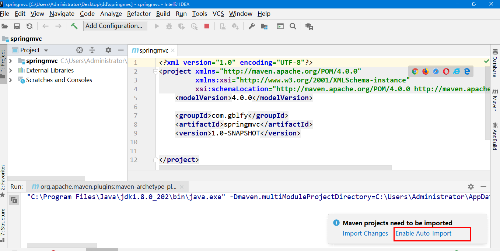
Task: Toggle the Z: Structure tool window
Action: 3,225
